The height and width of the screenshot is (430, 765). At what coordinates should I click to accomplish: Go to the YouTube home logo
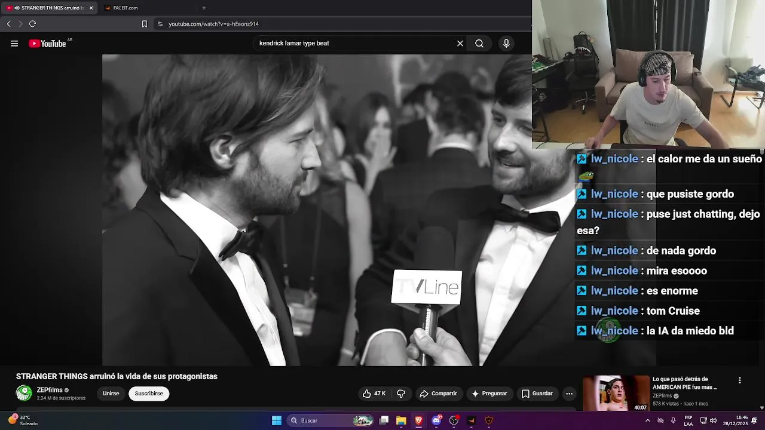47,44
